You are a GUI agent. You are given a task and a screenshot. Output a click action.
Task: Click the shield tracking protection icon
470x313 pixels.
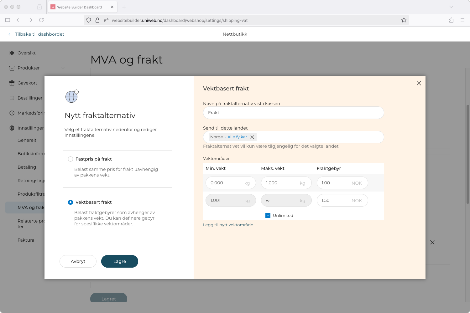click(89, 20)
